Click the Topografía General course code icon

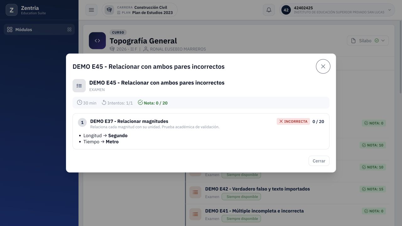click(x=97, y=40)
